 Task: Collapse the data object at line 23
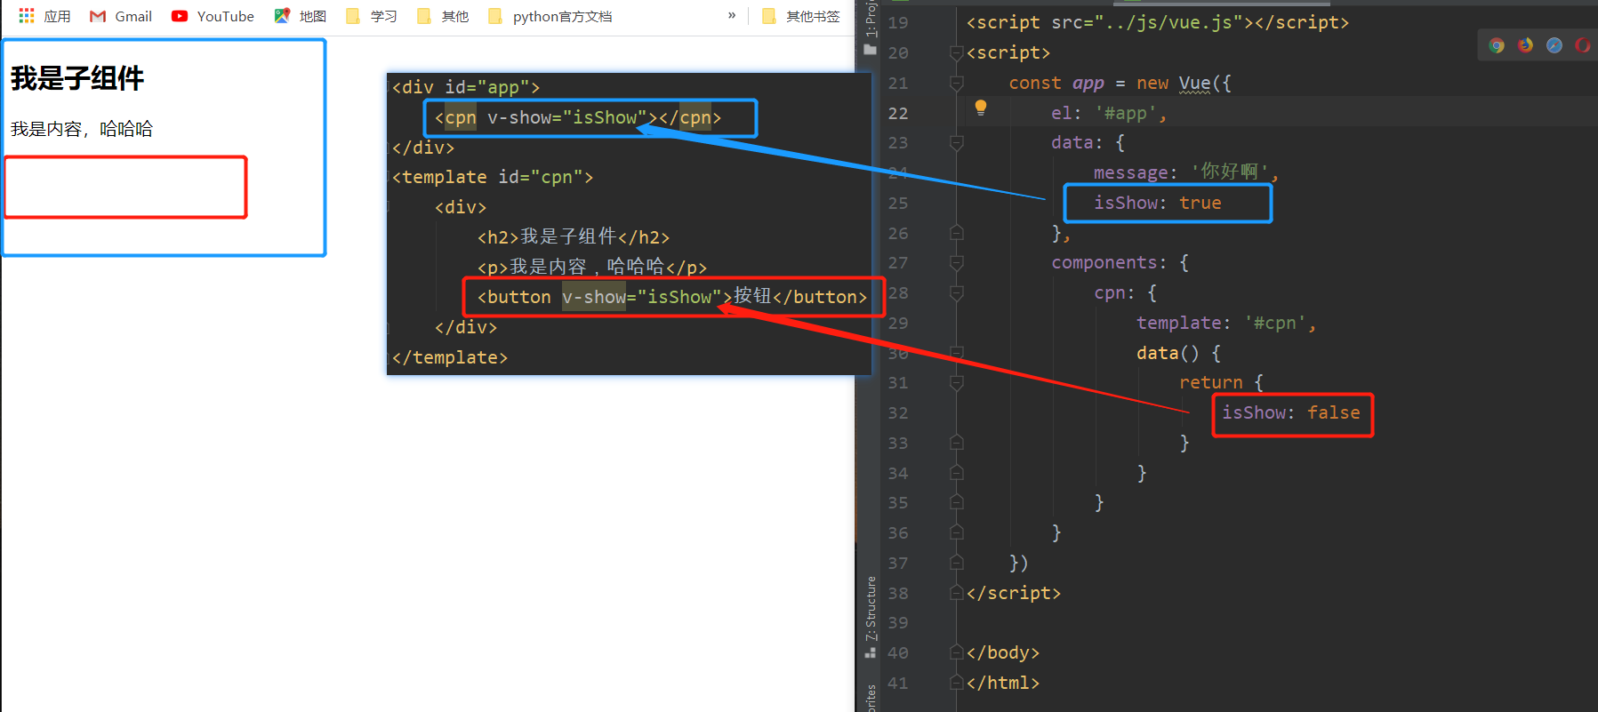tap(957, 142)
